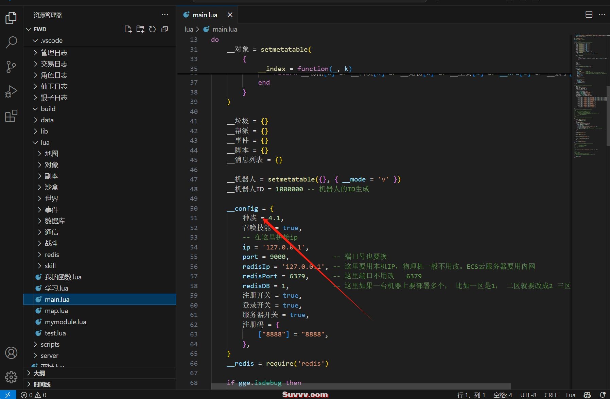The width and height of the screenshot is (610, 399).
Task: Open the test.lua file
Action: [100, 333]
